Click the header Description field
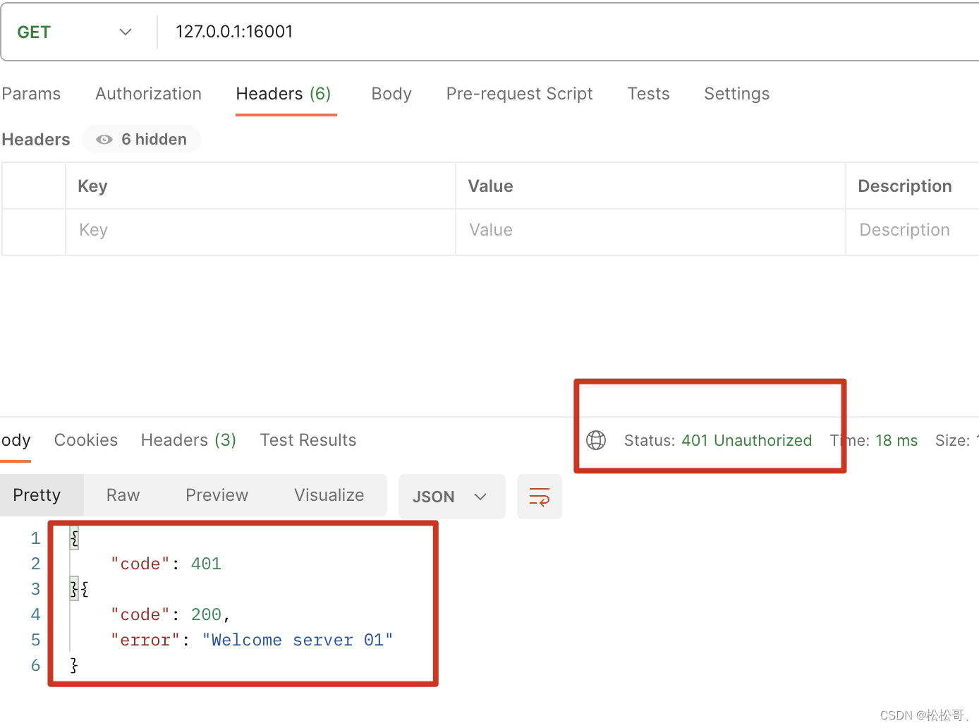979x728 pixels. click(913, 230)
